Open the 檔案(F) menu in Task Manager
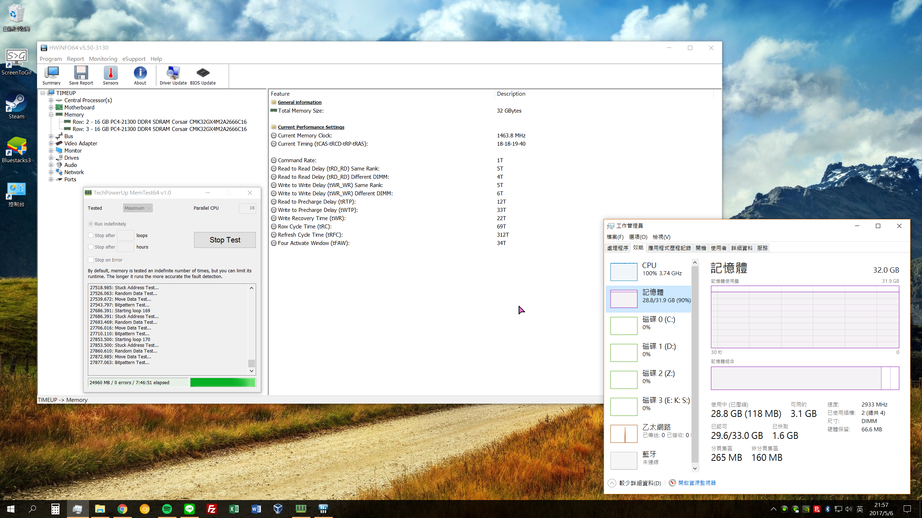 coord(615,237)
